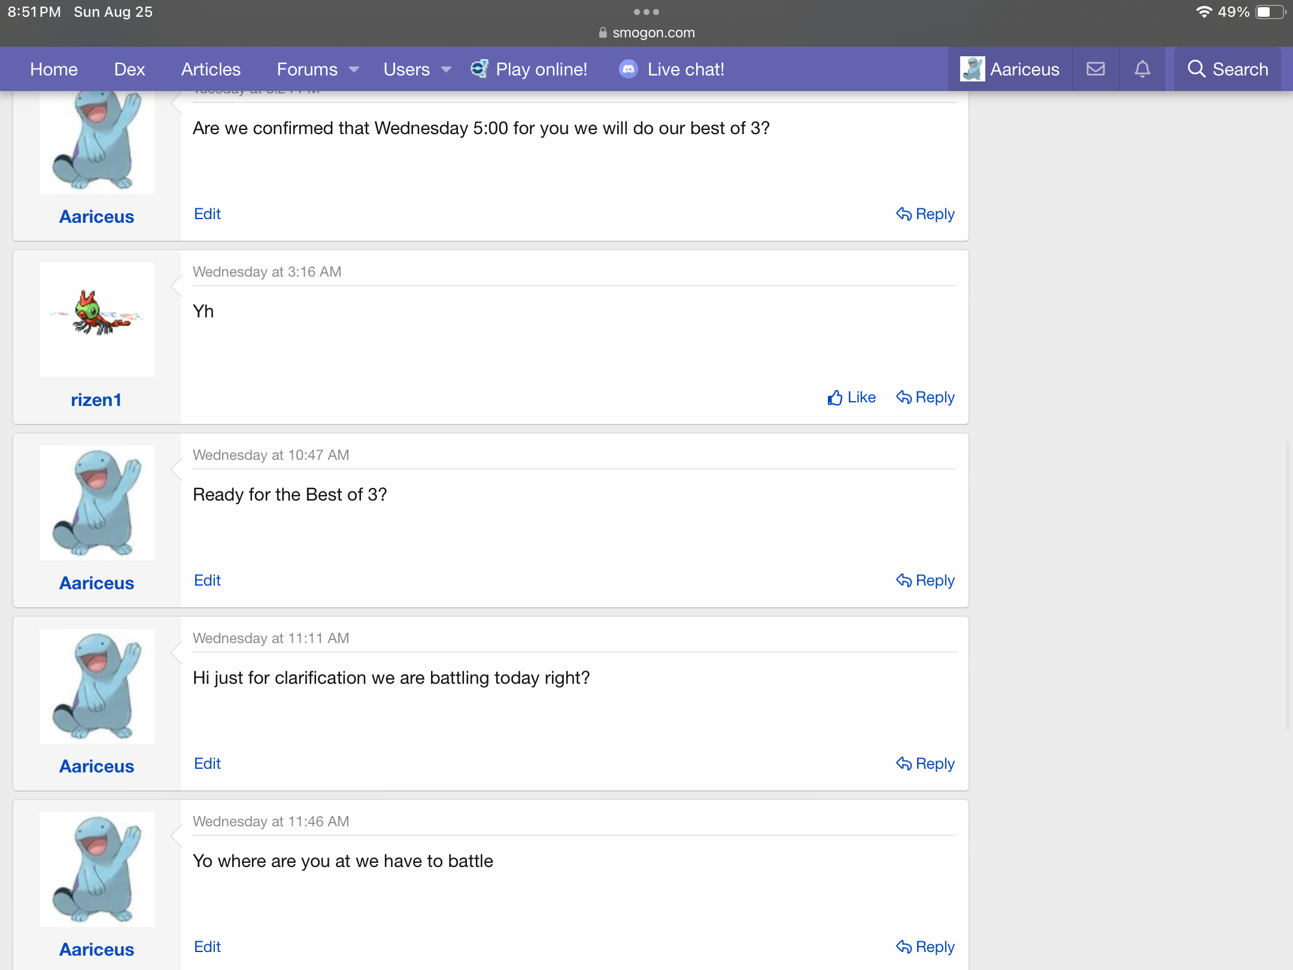Open the inbox envelope icon
Screen dimensions: 1293x970
point(1095,69)
